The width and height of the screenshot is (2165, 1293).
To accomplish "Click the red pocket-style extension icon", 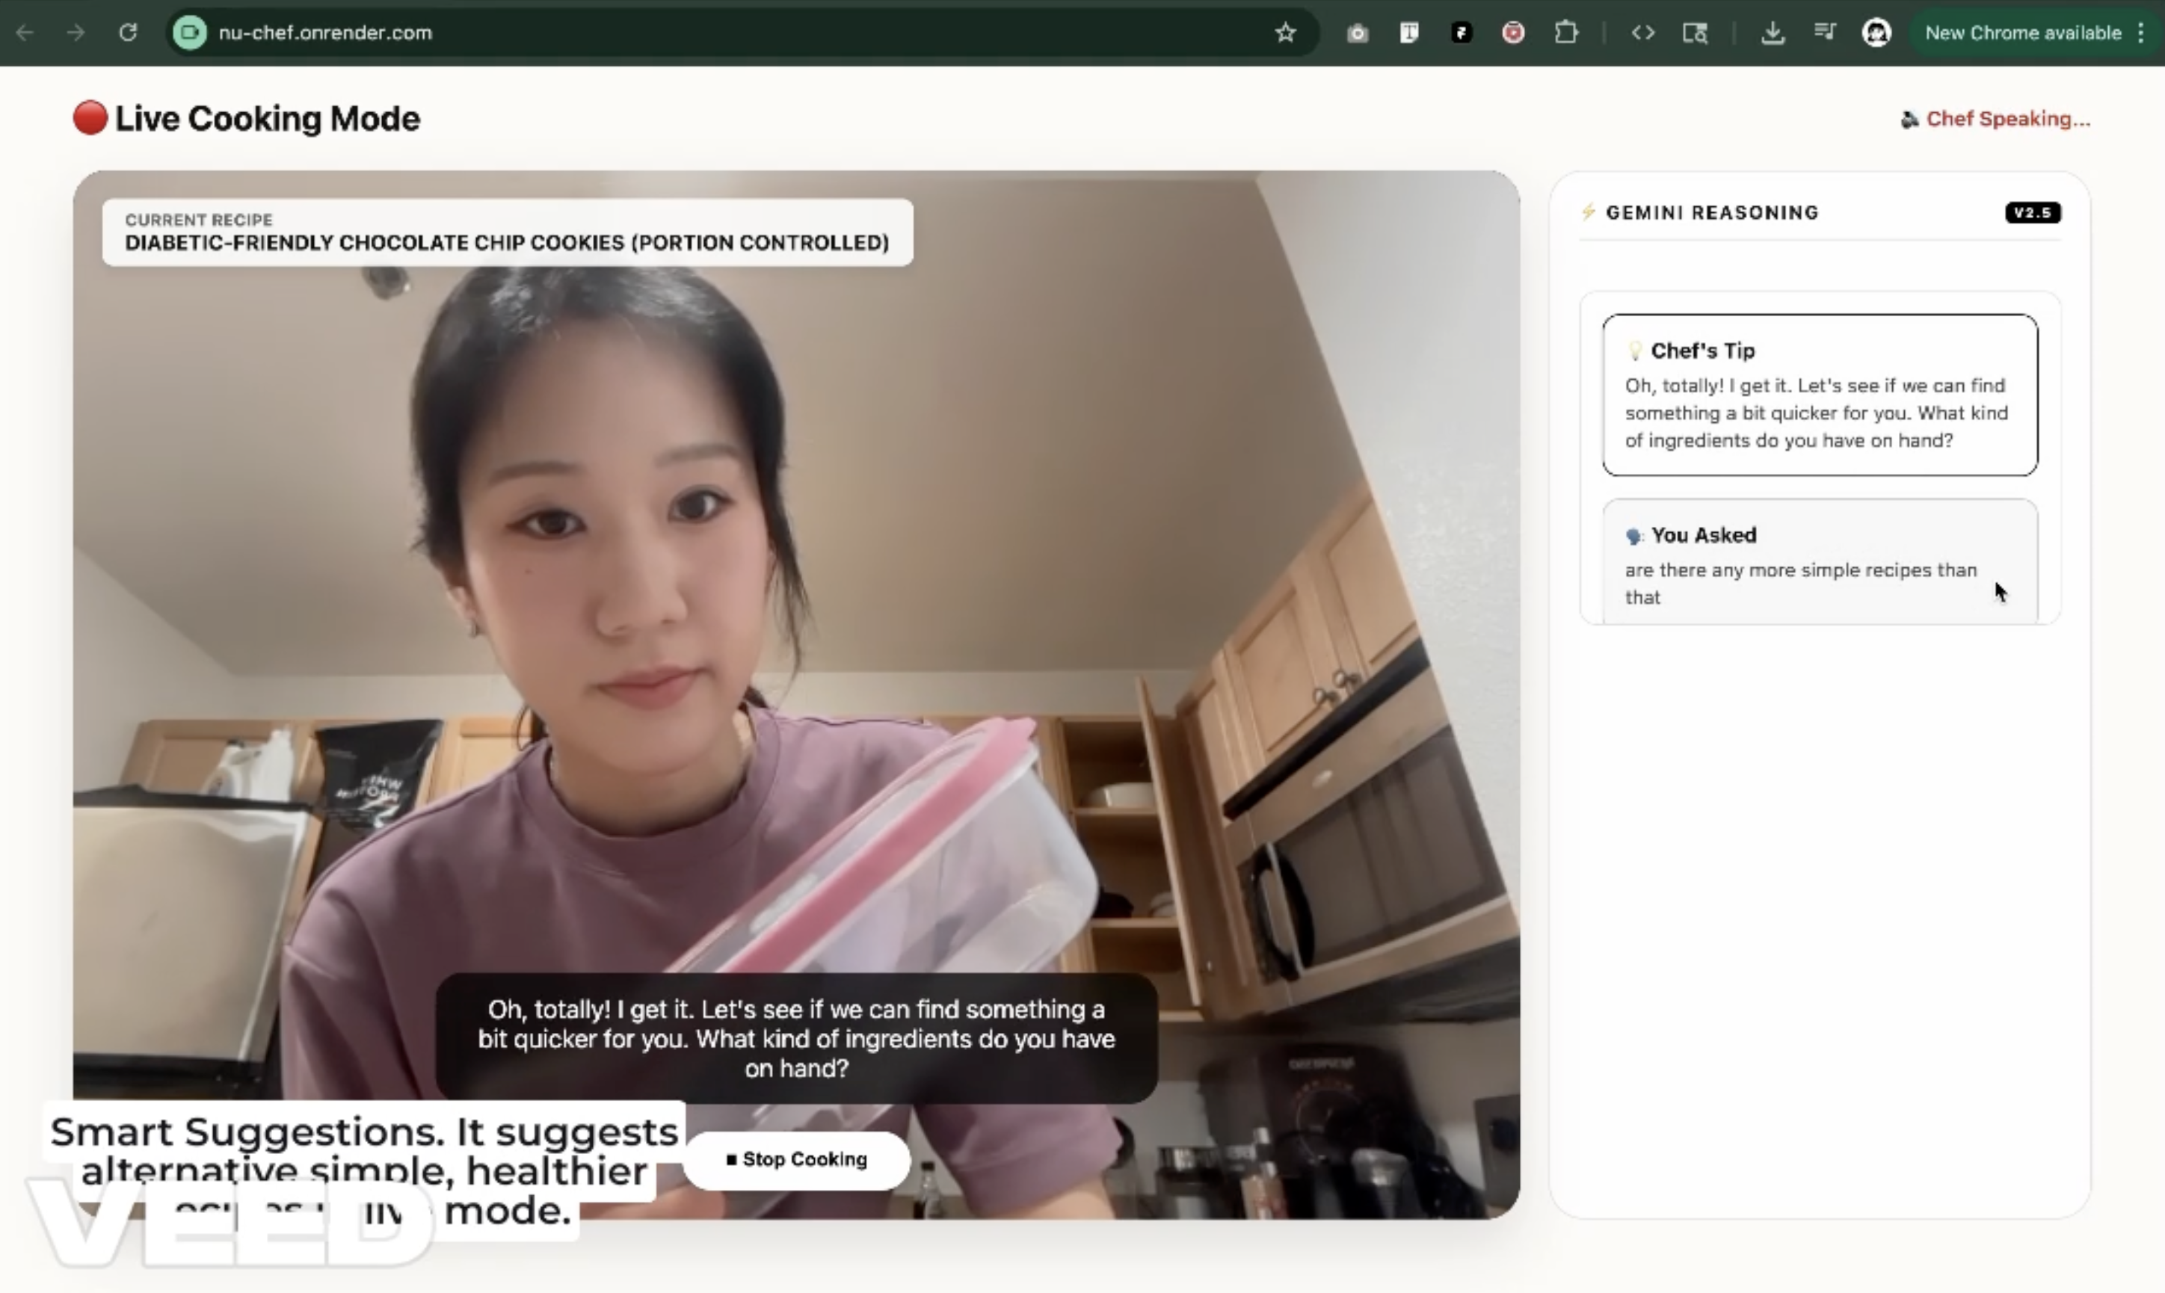I will click(1513, 33).
